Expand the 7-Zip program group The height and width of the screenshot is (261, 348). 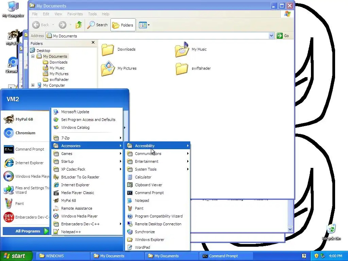(x=87, y=138)
